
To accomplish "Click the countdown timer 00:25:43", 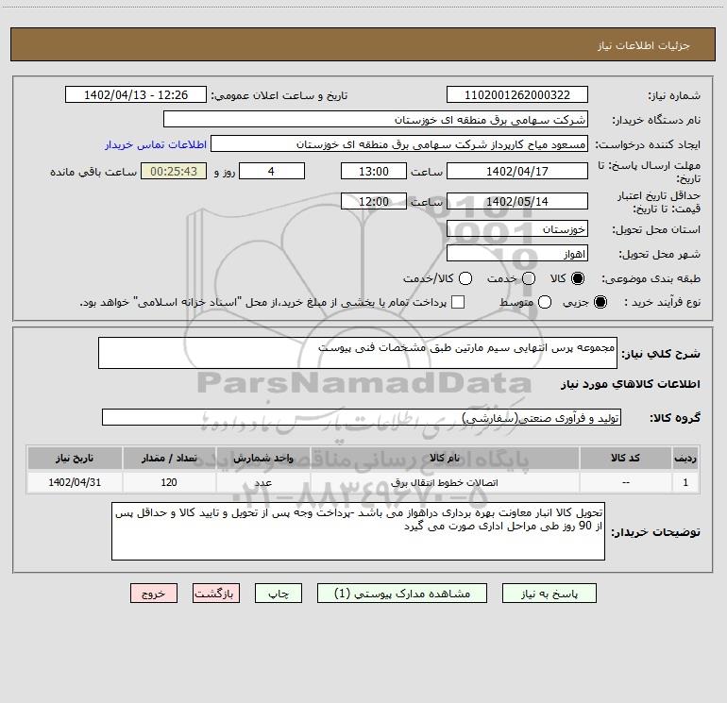I will [x=174, y=171].
